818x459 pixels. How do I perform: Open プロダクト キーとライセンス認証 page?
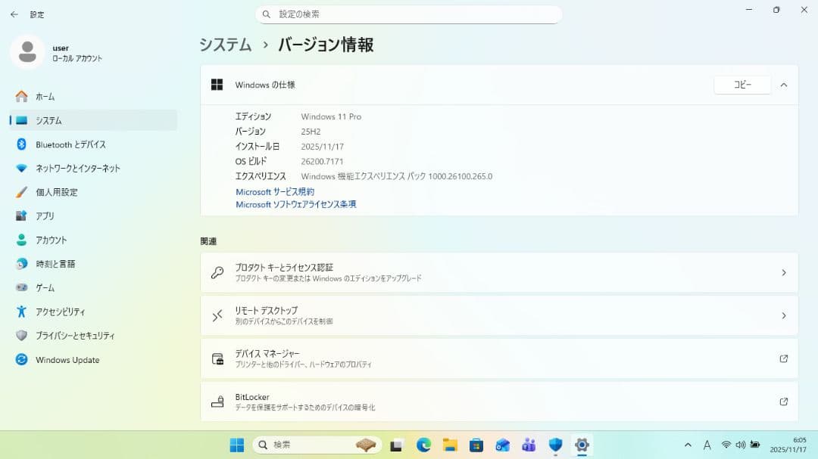tap(498, 272)
